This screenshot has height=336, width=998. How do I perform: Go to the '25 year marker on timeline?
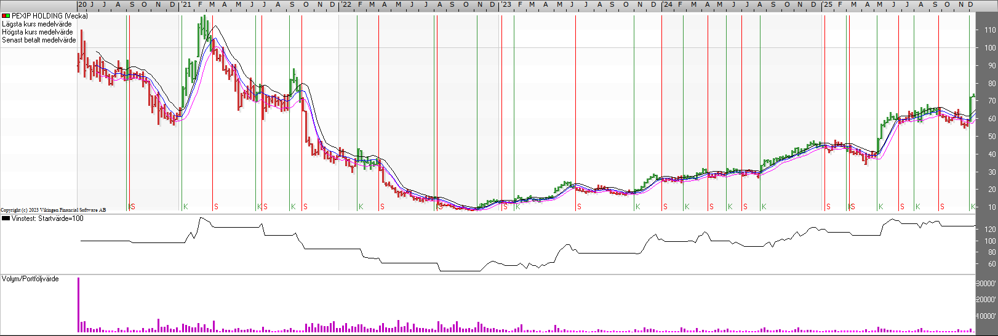[828, 4]
